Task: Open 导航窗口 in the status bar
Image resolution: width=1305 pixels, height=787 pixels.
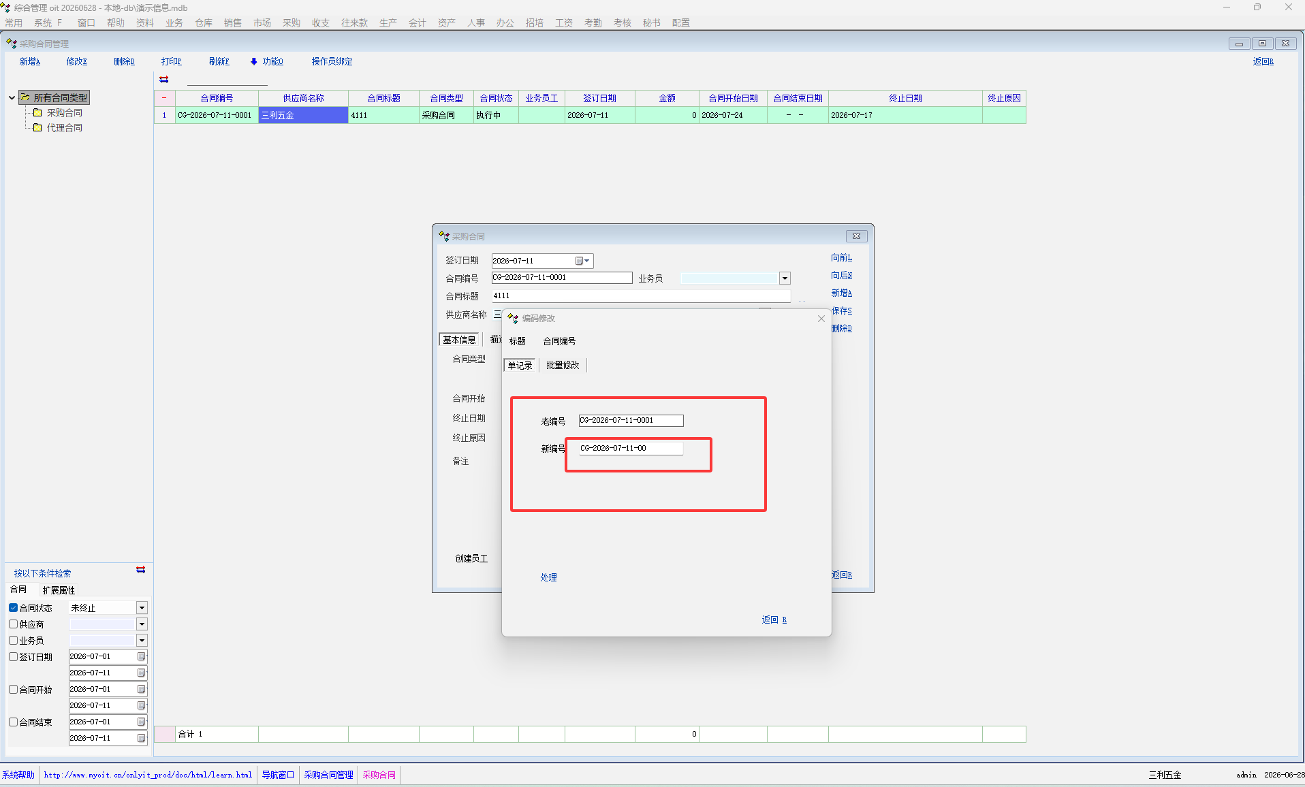Action: click(x=278, y=775)
